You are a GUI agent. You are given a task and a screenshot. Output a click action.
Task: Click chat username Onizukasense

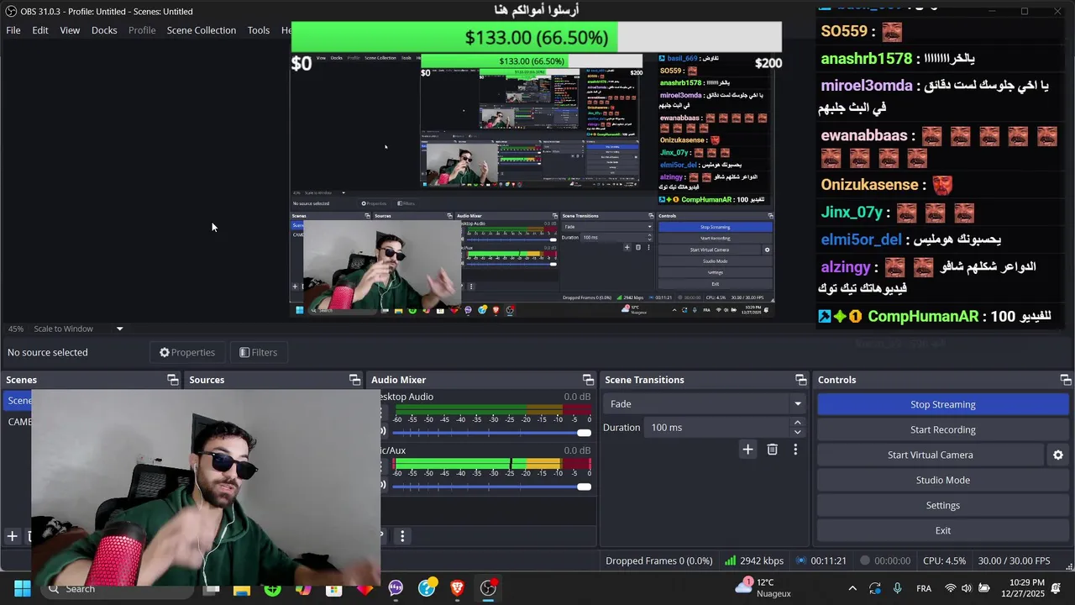(x=869, y=185)
